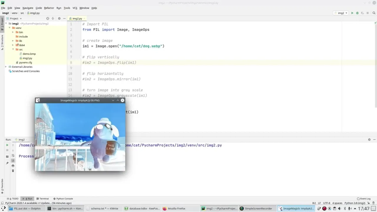Click the inverted dog image preview
The image size is (377, 212).
tap(80, 137)
